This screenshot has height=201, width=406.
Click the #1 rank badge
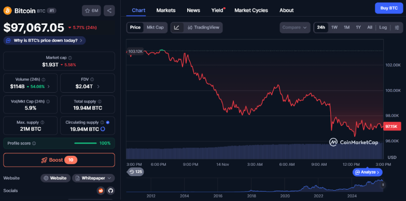click(x=51, y=10)
